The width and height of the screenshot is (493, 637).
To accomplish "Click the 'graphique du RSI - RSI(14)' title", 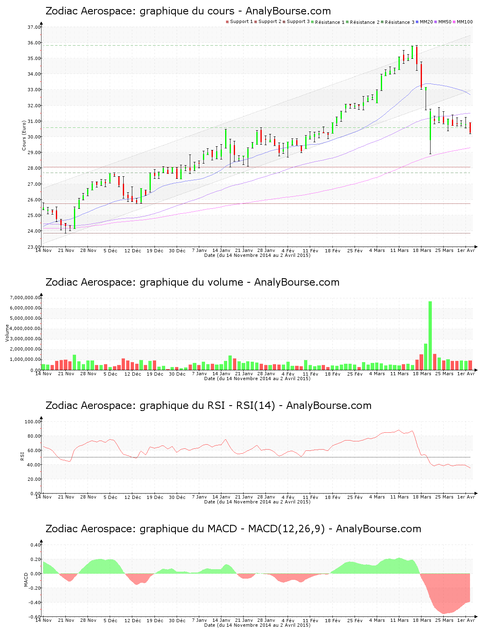I will click(208, 406).
